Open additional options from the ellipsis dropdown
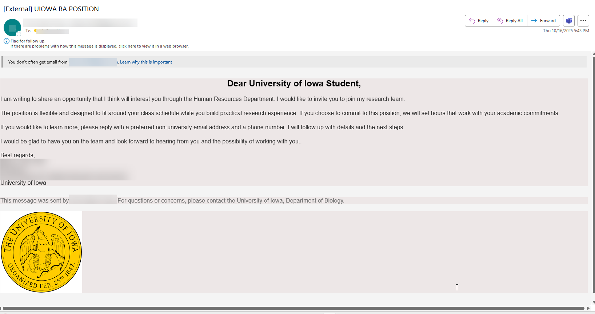Viewport: 595px width, 314px height. coord(583,21)
